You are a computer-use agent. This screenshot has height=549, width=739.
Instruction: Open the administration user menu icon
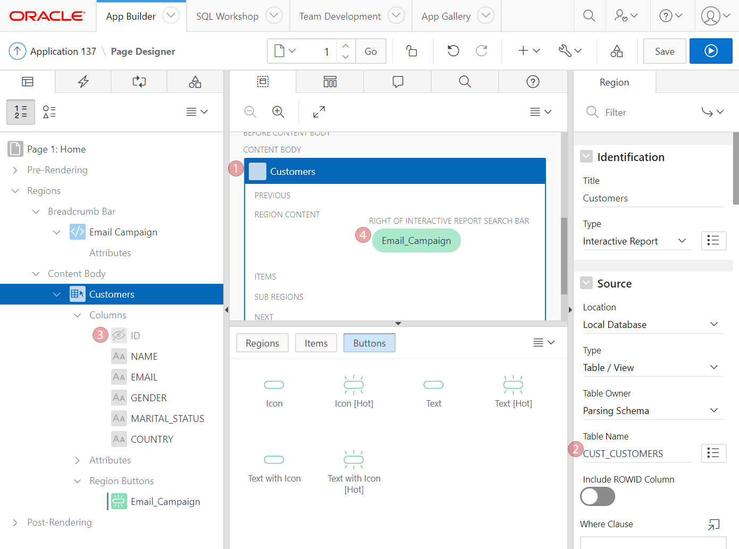click(626, 16)
